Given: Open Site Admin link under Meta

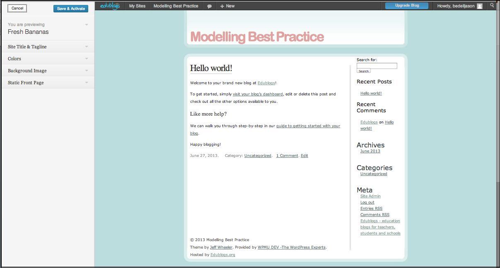Looking at the screenshot, I should (x=370, y=196).
